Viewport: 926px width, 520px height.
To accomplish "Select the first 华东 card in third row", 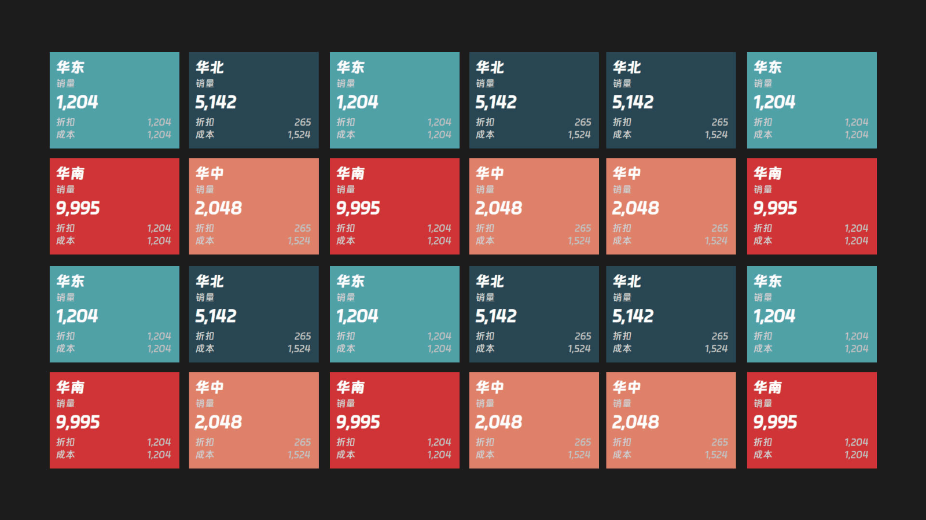I will tap(115, 314).
